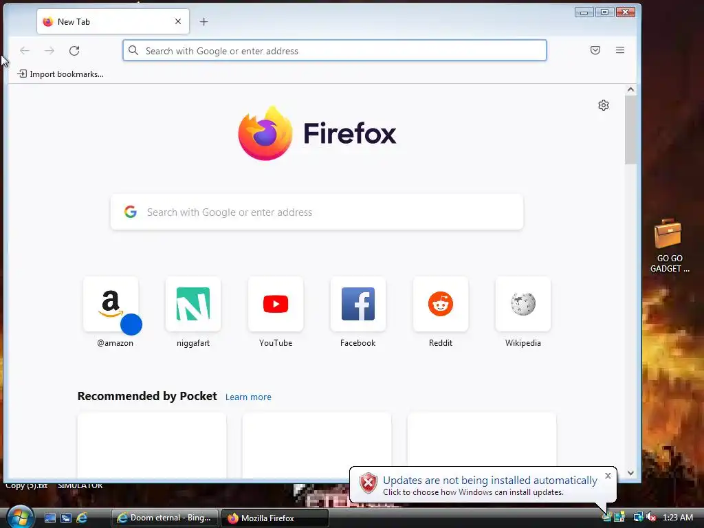Close the Windows updates notification balloon

(608, 476)
